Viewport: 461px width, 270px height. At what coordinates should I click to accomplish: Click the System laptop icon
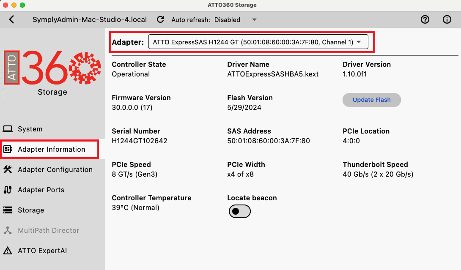pos(8,129)
